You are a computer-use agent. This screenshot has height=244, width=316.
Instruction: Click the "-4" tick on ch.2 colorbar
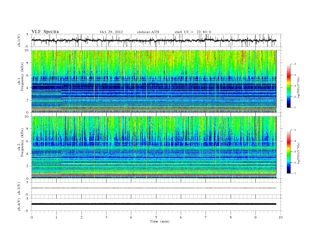(294, 141)
